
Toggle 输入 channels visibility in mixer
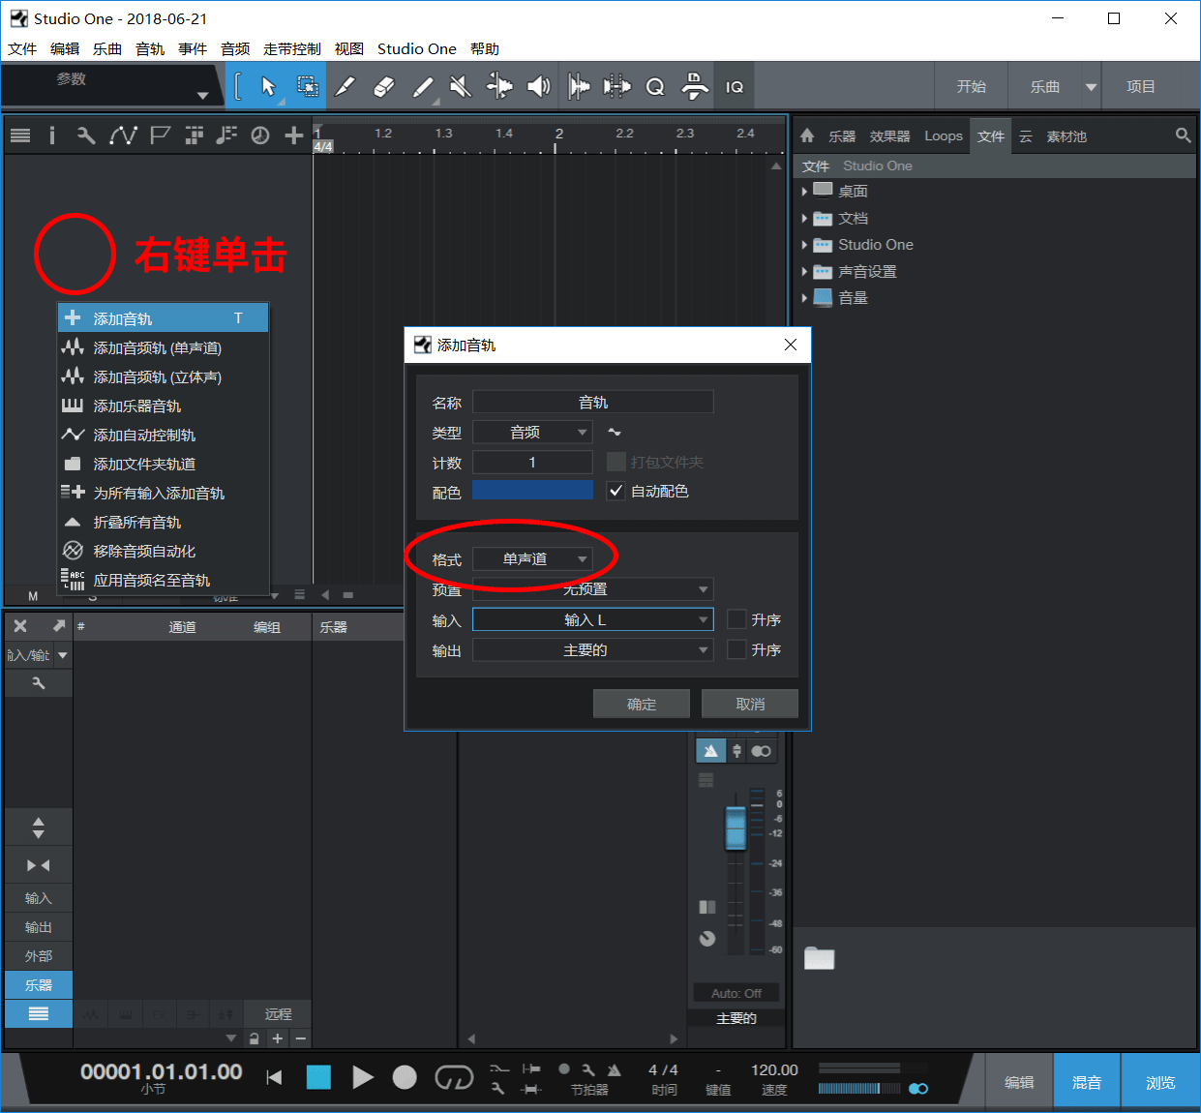39,898
